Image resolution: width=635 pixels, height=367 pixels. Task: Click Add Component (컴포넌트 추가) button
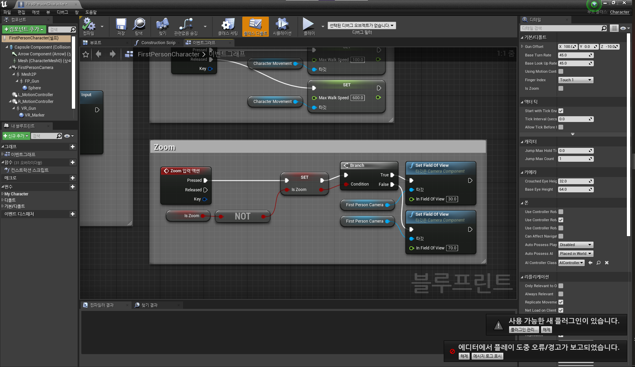24,30
